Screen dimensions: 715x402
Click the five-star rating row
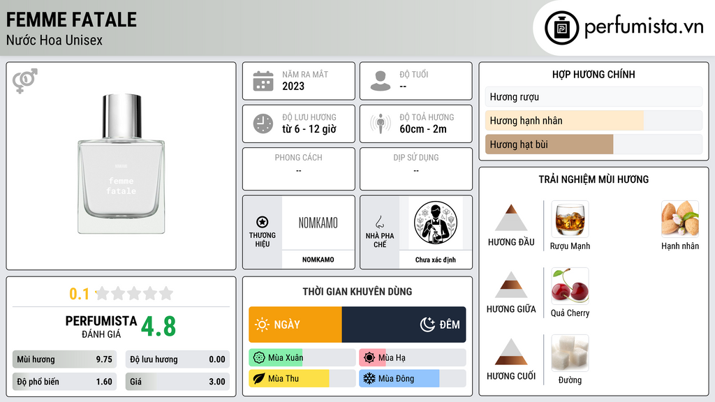pos(134,293)
